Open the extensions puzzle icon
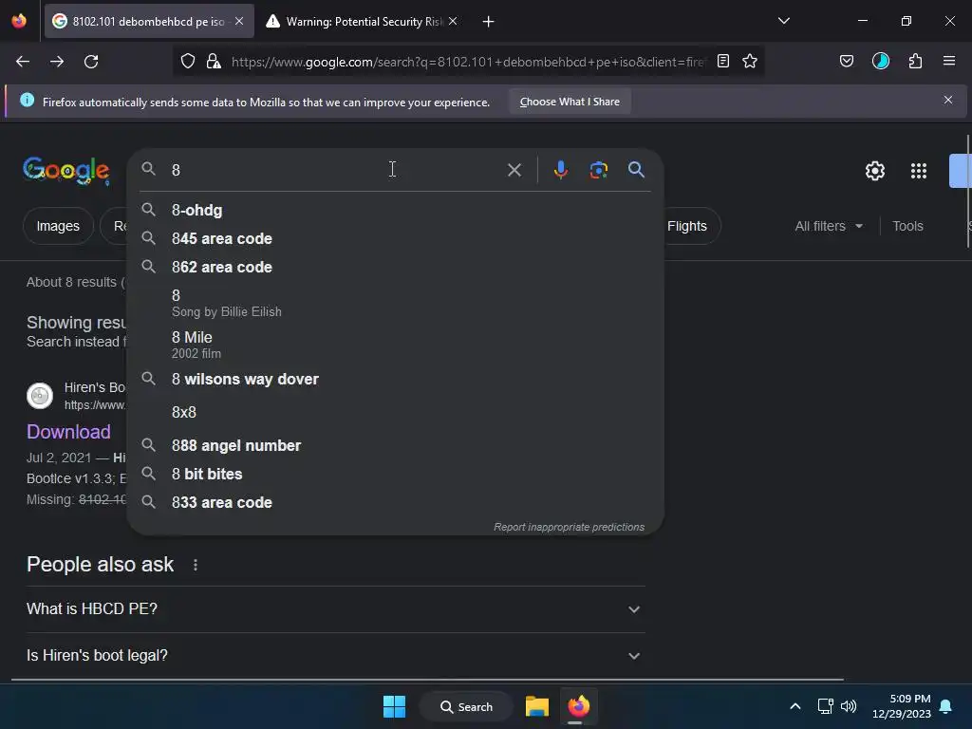The height and width of the screenshot is (729, 972). [916, 61]
